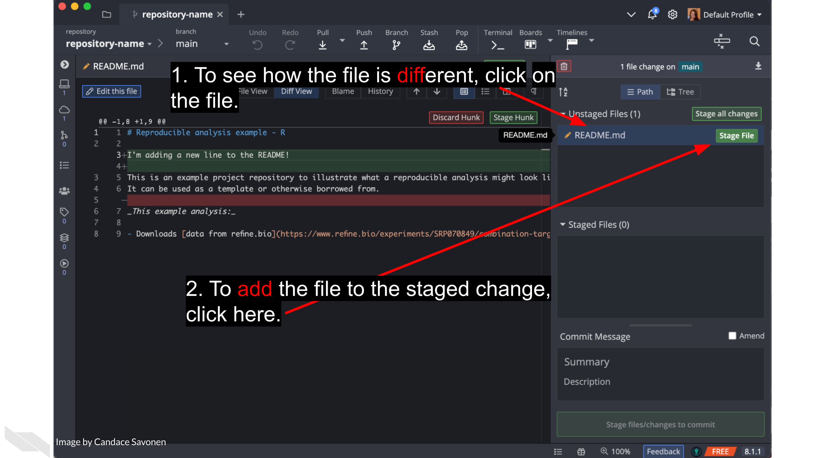
Task: Expand left panel with arrow icon
Action: pos(64,64)
